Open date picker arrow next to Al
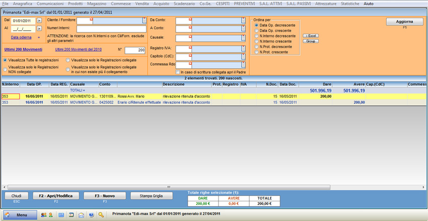The height and width of the screenshot is (221, 428). (39, 29)
